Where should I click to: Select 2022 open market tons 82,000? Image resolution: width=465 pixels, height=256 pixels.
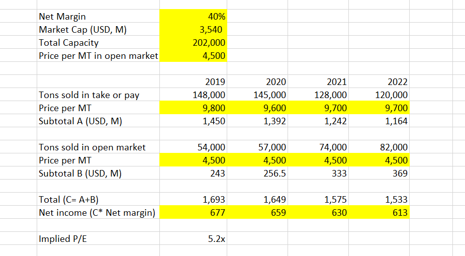coord(378,147)
